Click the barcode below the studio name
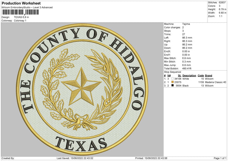 [x=21, y=12]
